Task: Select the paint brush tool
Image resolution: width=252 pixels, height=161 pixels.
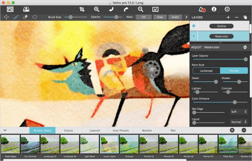Action: click(16, 17)
